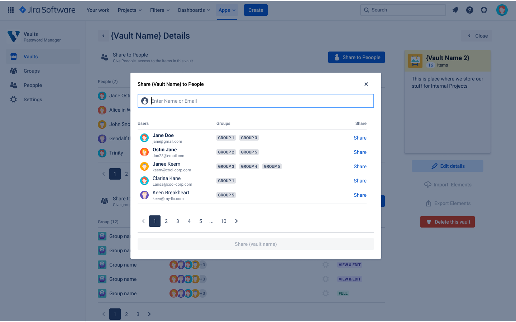The width and height of the screenshot is (516, 322).
Task: Click Janee Keem's avatar in the dialog
Action: pyautogui.click(x=144, y=166)
